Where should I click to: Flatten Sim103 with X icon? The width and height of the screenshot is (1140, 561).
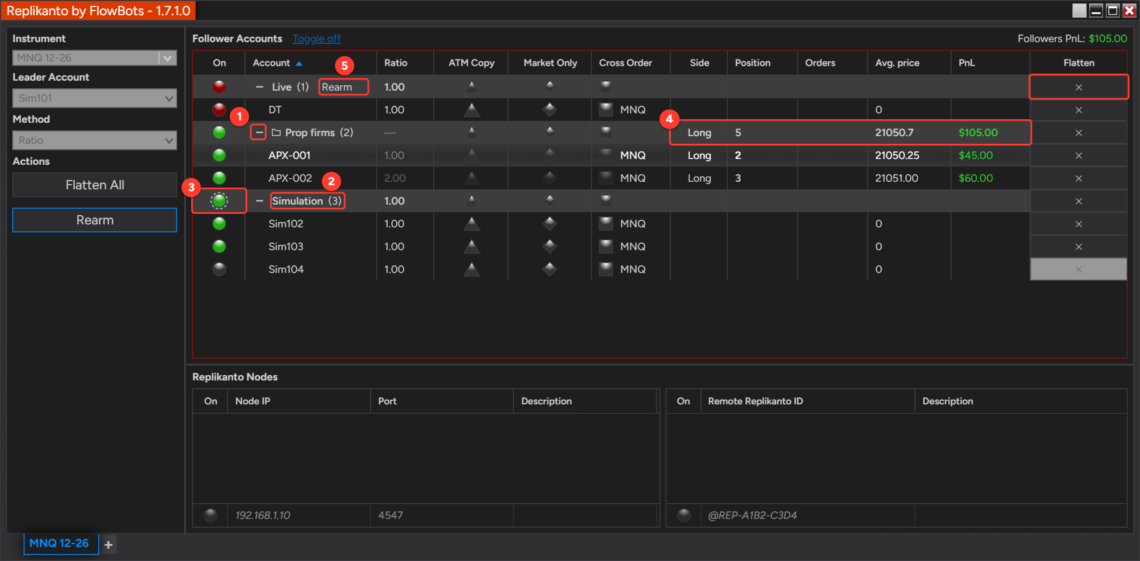1079,247
